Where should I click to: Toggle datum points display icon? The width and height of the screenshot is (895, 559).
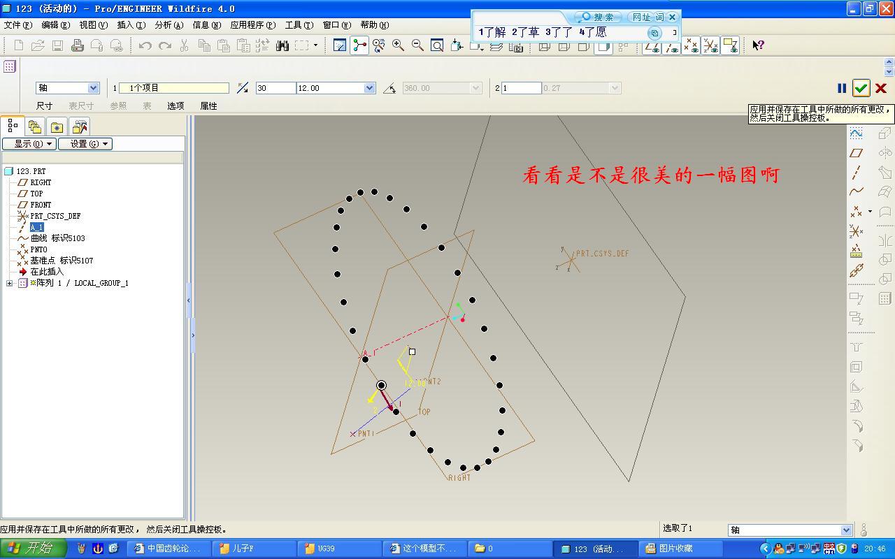pos(691,45)
